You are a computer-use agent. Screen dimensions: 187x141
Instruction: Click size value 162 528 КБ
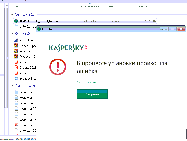(x=149, y=21)
